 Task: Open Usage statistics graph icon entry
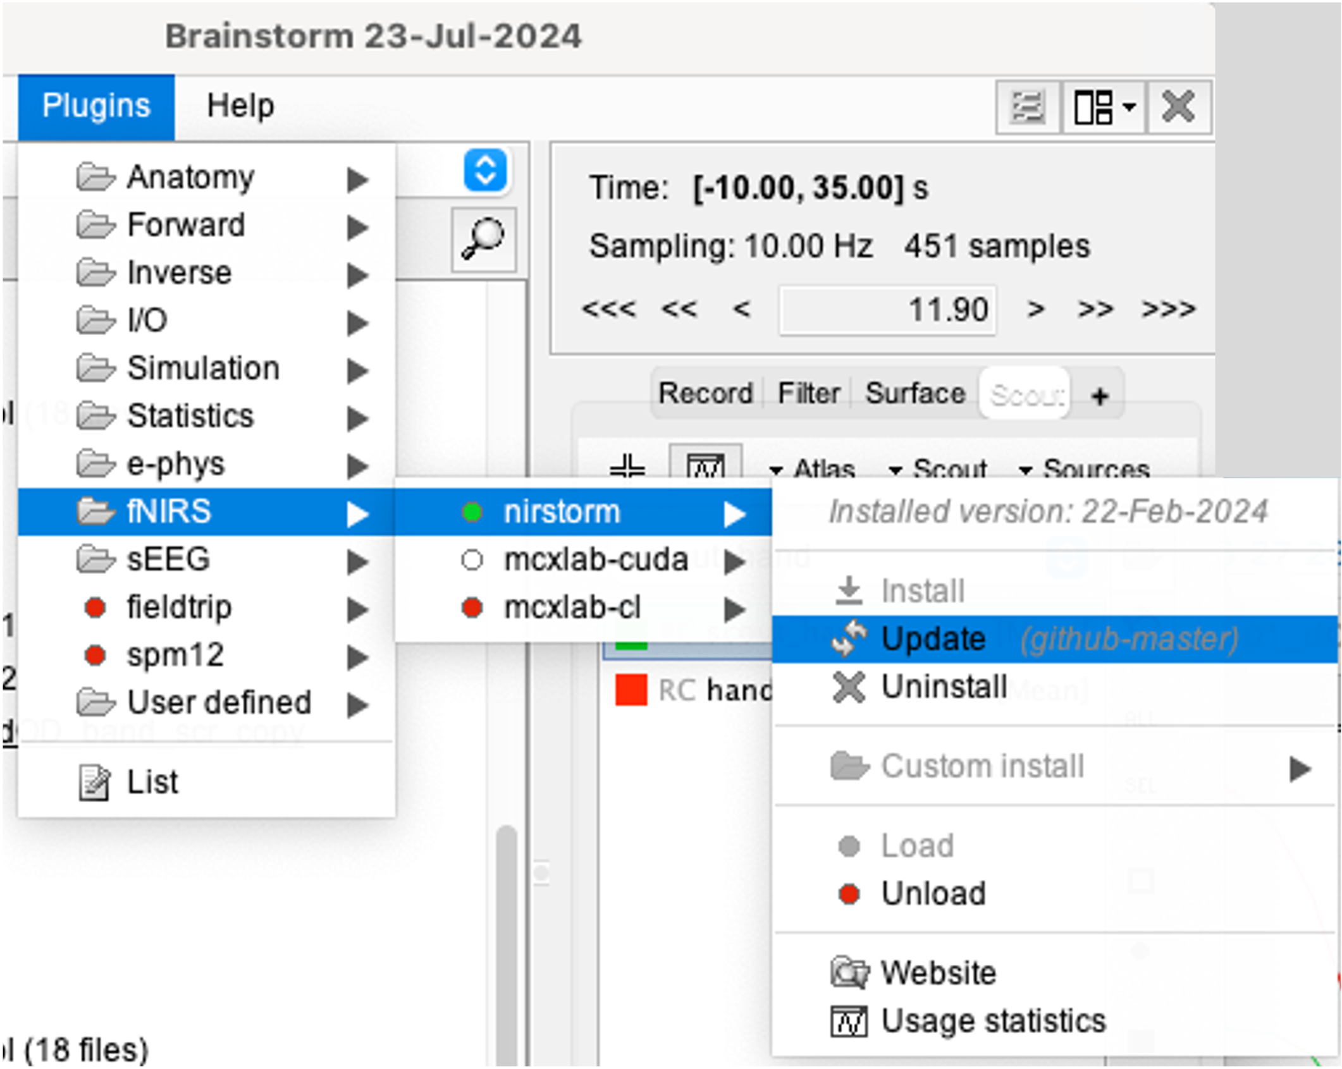tap(849, 1021)
